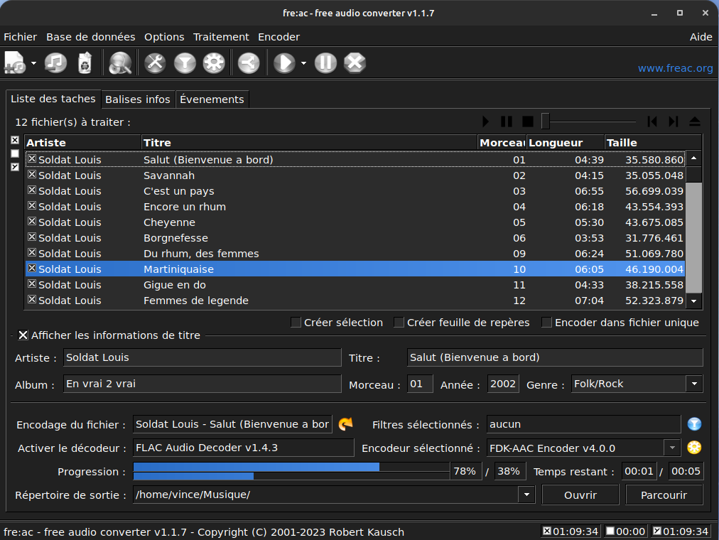Pause encoding with the toolbar pause icon
This screenshot has width=719, height=540.
click(x=325, y=63)
